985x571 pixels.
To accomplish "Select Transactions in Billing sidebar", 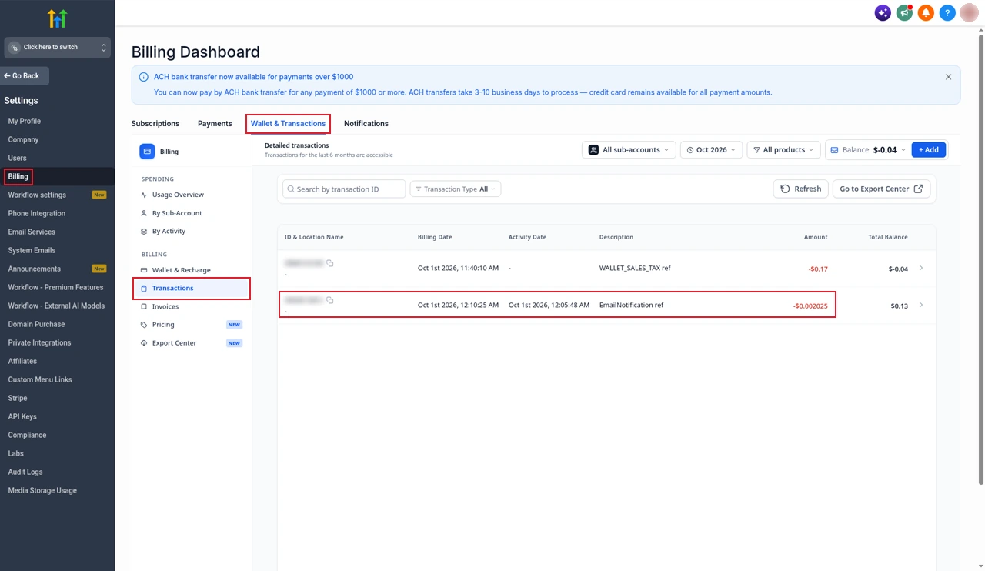I will click(x=192, y=288).
